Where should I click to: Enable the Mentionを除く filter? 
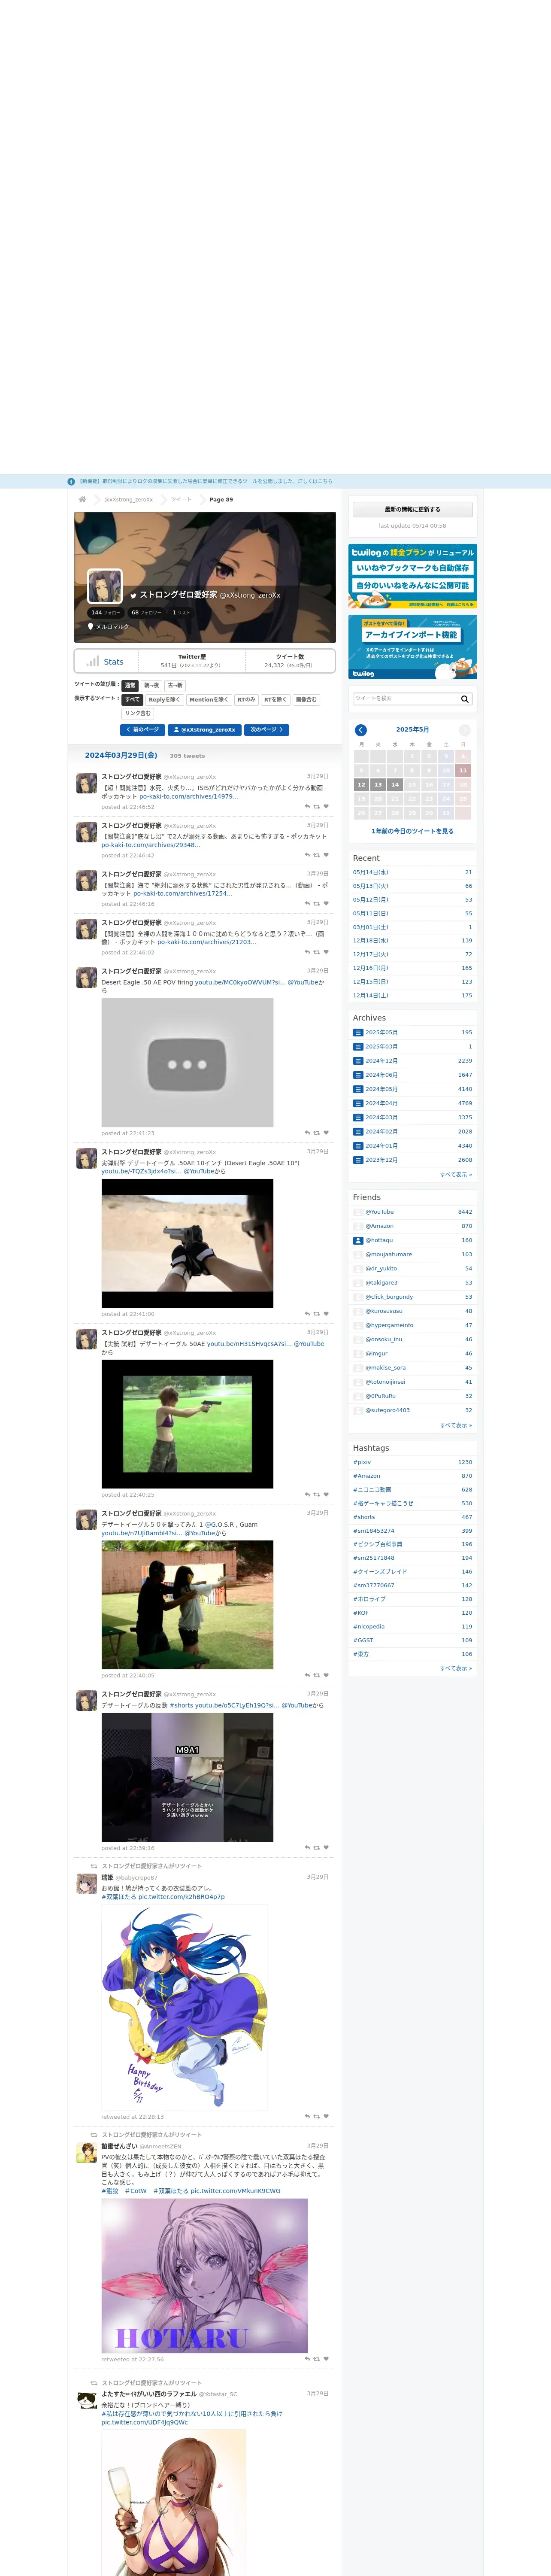pyautogui.click(x=208, y=700)
